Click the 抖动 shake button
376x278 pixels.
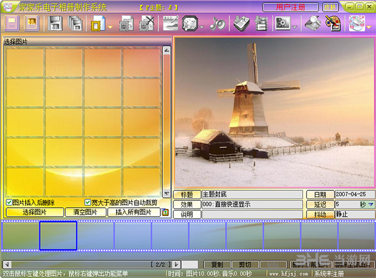(x=320, y=214)
